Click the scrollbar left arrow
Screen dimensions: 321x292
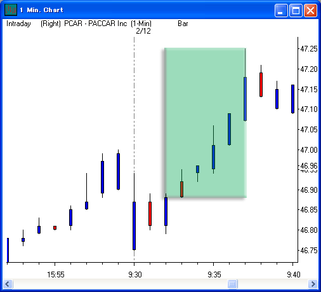(x=8, y=284)
